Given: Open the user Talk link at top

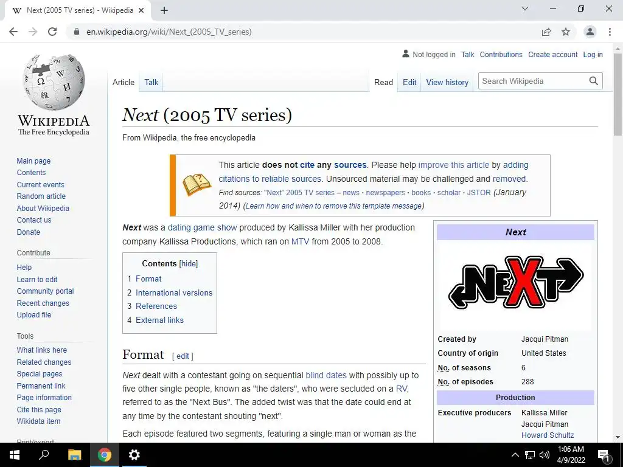Looking at the screenshot, I should 468,54.
